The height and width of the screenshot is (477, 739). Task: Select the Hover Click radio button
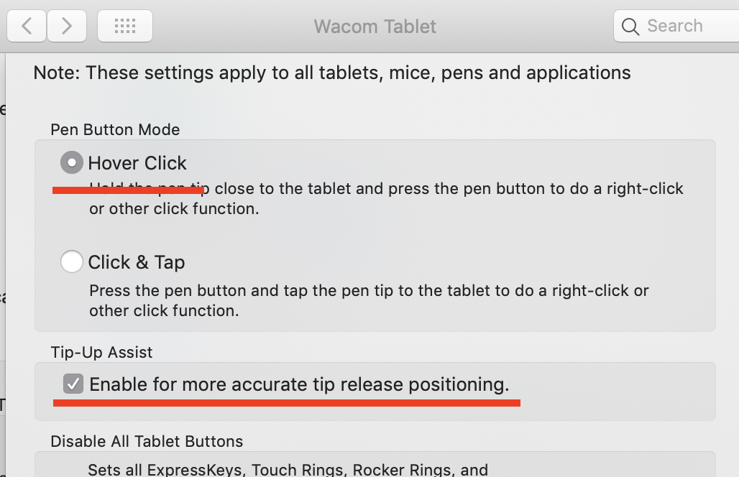click(72, 162)
